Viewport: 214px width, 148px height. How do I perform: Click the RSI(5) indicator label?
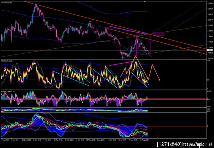[7, 61]
